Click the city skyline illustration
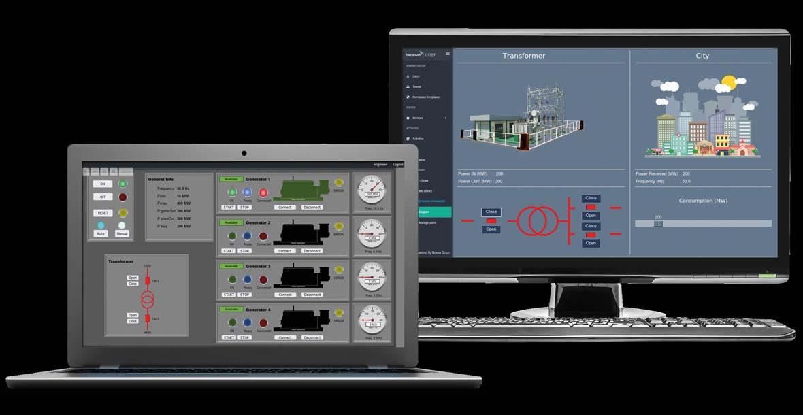The image size is (803, 415). pos(702,116)
